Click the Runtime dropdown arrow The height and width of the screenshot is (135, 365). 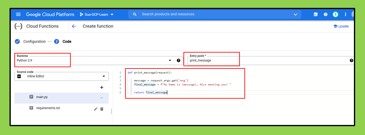[170, 61]
